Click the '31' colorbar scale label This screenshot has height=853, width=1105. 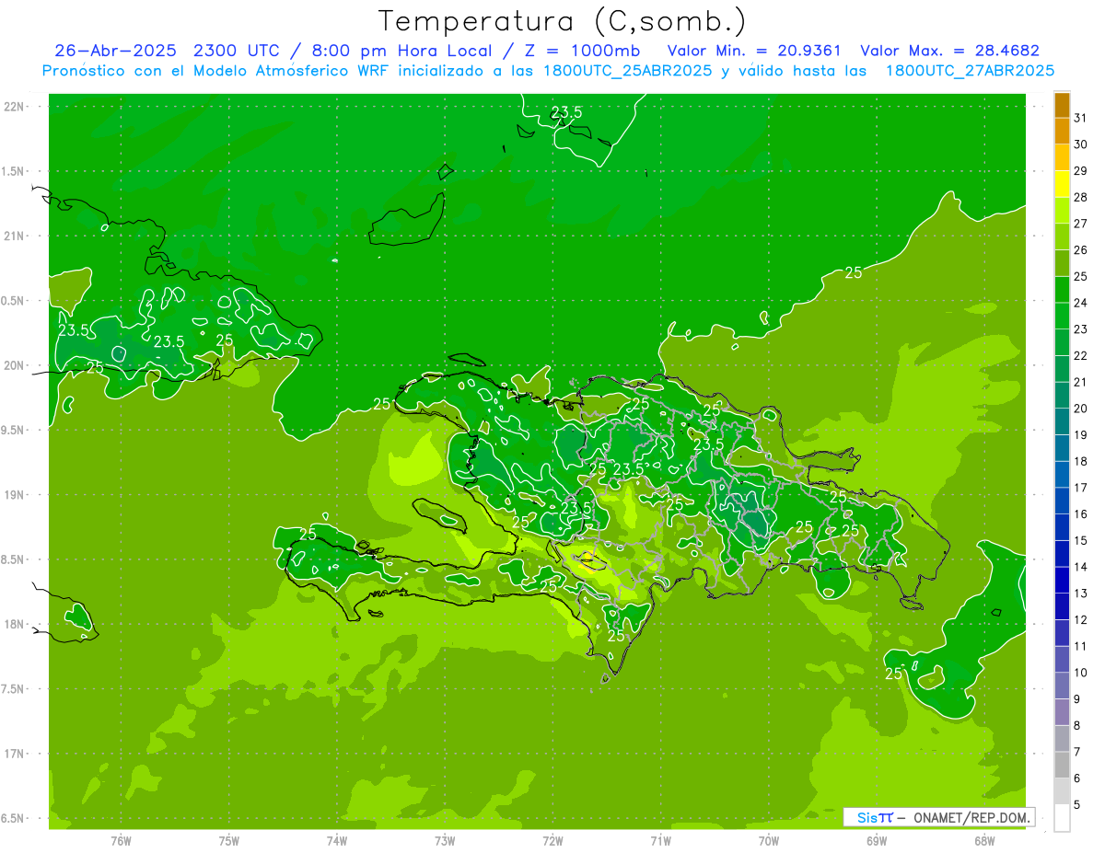(1081, 118)
